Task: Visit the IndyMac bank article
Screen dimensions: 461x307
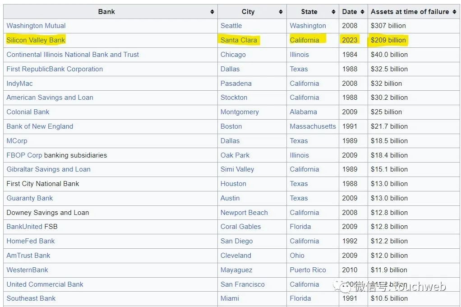Action: [19, 84]
